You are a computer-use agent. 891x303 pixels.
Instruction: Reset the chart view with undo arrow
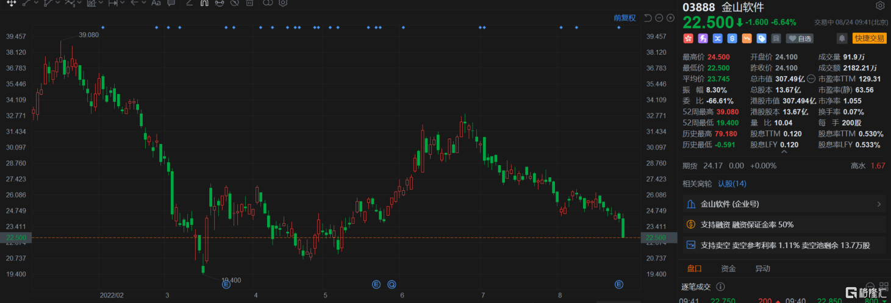[648, 18]
